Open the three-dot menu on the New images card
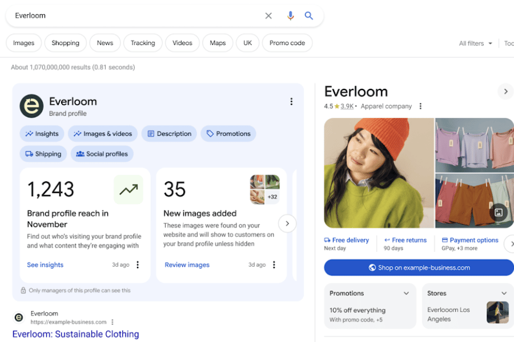This screenshot has width=514, height=342. (x=274, y=264)
